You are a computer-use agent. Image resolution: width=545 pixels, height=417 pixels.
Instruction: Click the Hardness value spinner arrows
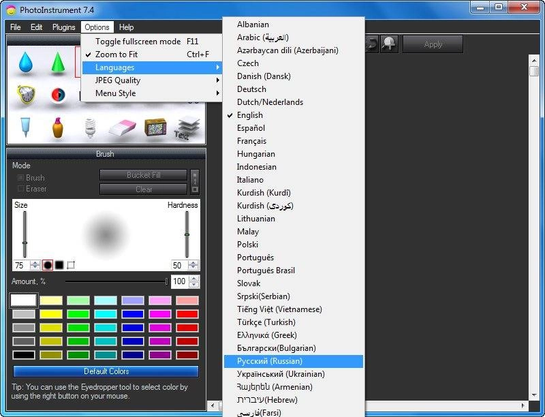click(x=193, y=266)
